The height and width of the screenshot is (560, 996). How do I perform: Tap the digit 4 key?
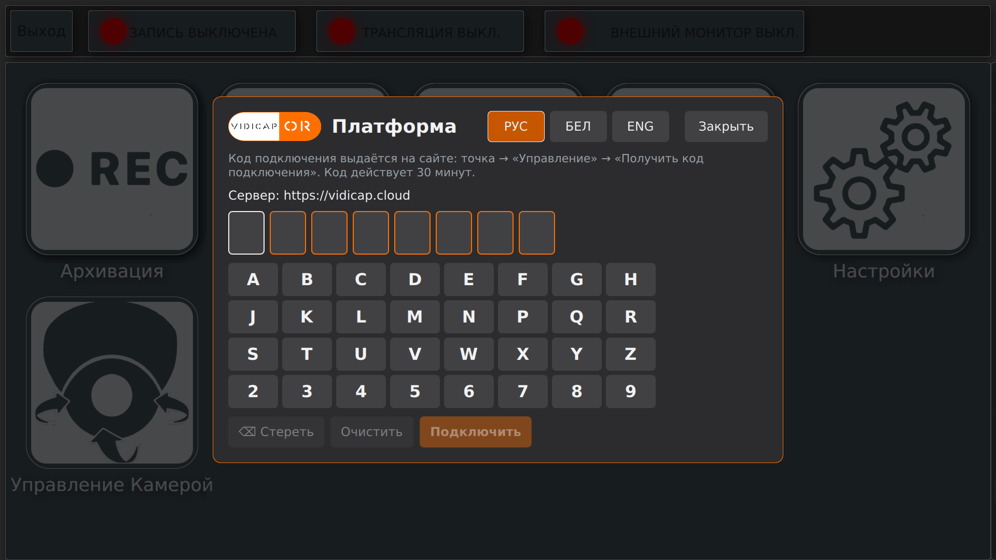pyautogui.click(x=361, y=391)
